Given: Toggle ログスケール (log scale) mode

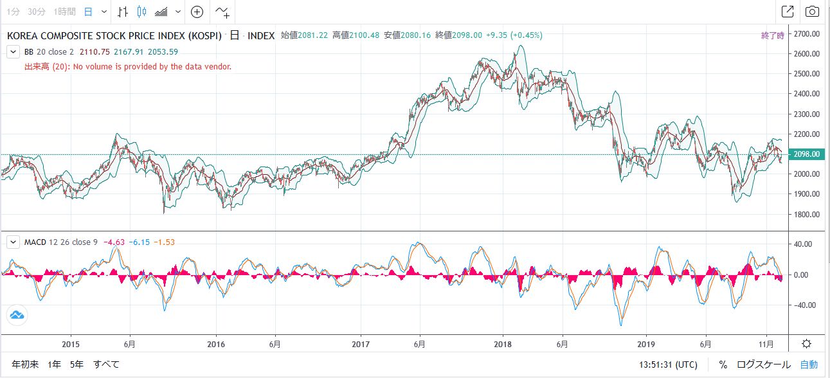Looking at the screenshot, I should (763, 364).
